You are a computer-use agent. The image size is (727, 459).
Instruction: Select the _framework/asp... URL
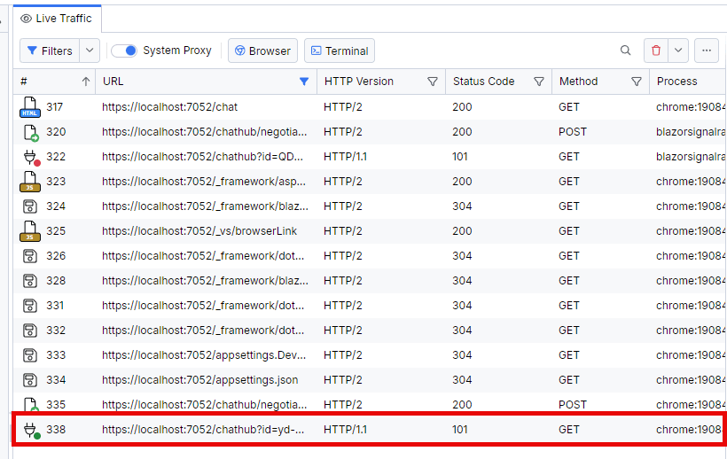[204, 182]
